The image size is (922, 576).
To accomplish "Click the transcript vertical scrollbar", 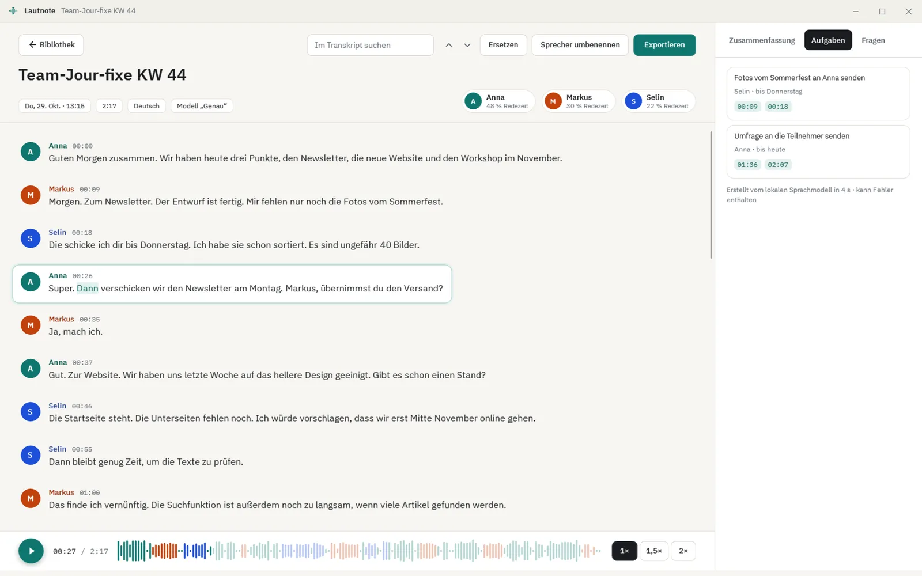I will (x=711, y=195).
